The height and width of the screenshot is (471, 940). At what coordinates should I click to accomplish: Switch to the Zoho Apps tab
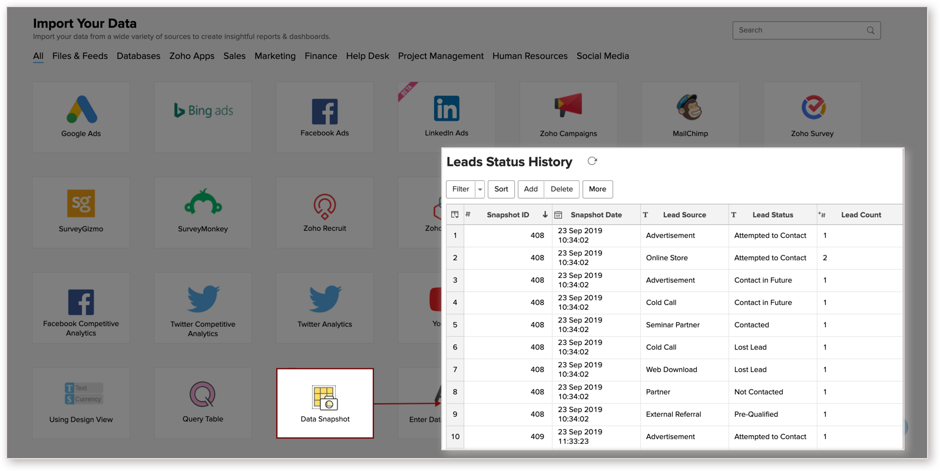(x=192, y=56)
